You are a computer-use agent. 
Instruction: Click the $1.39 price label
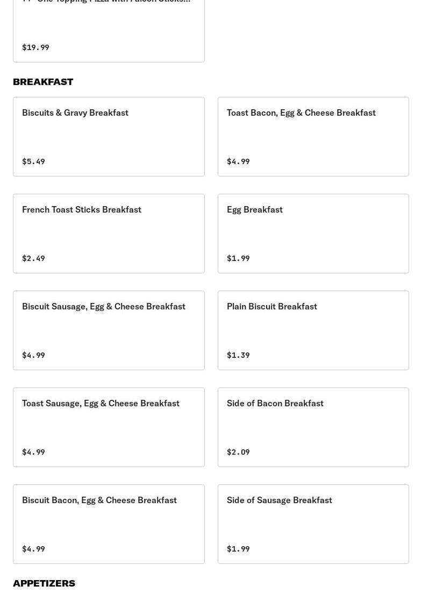[238, 355]
